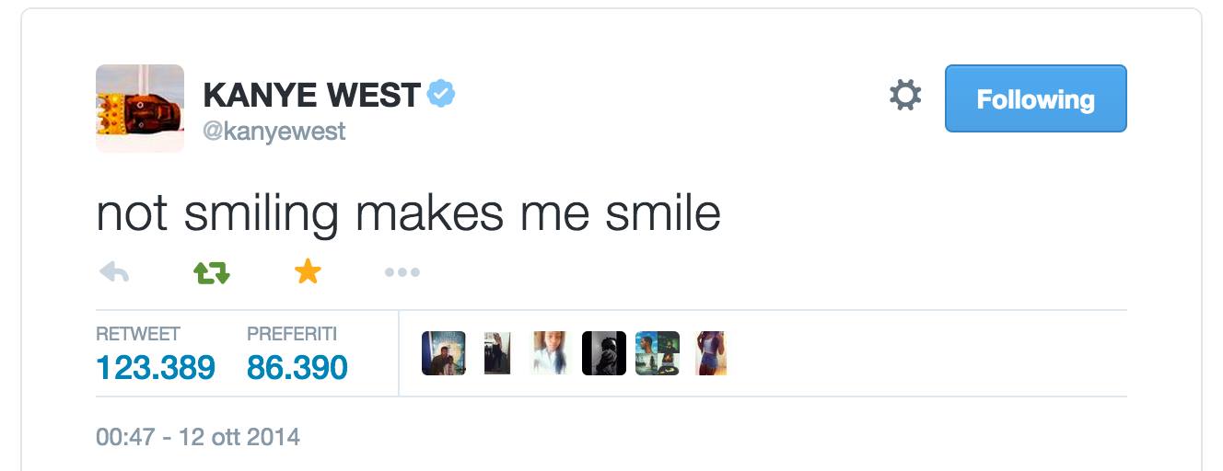Open the gear settings dropdown
Image resolution: width=1223 pixels, height=471 pixels.
904,96
